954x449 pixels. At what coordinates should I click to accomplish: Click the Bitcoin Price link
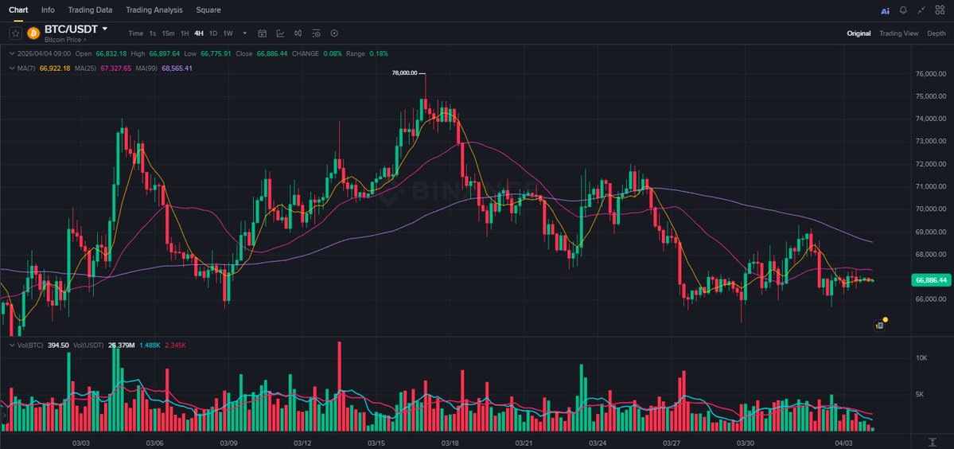(x=65, y=39)
